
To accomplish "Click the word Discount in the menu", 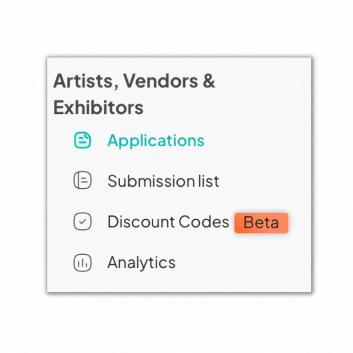I will coord(141,222).
